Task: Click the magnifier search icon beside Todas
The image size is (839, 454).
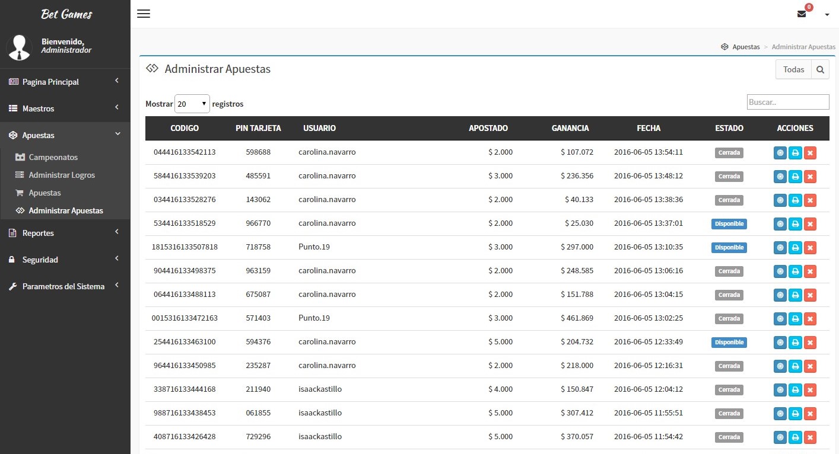Action: pos(820,70)
